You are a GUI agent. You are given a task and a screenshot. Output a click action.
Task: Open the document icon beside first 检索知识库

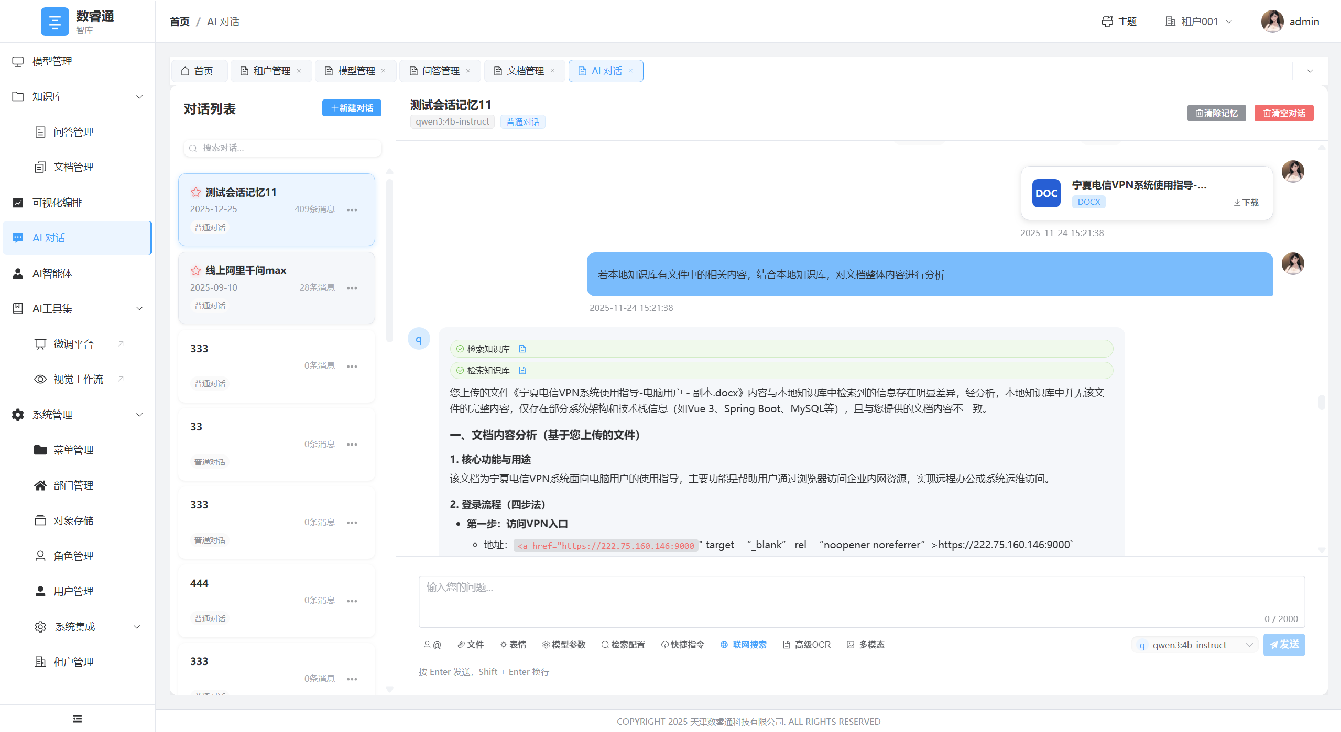point(522,349)
